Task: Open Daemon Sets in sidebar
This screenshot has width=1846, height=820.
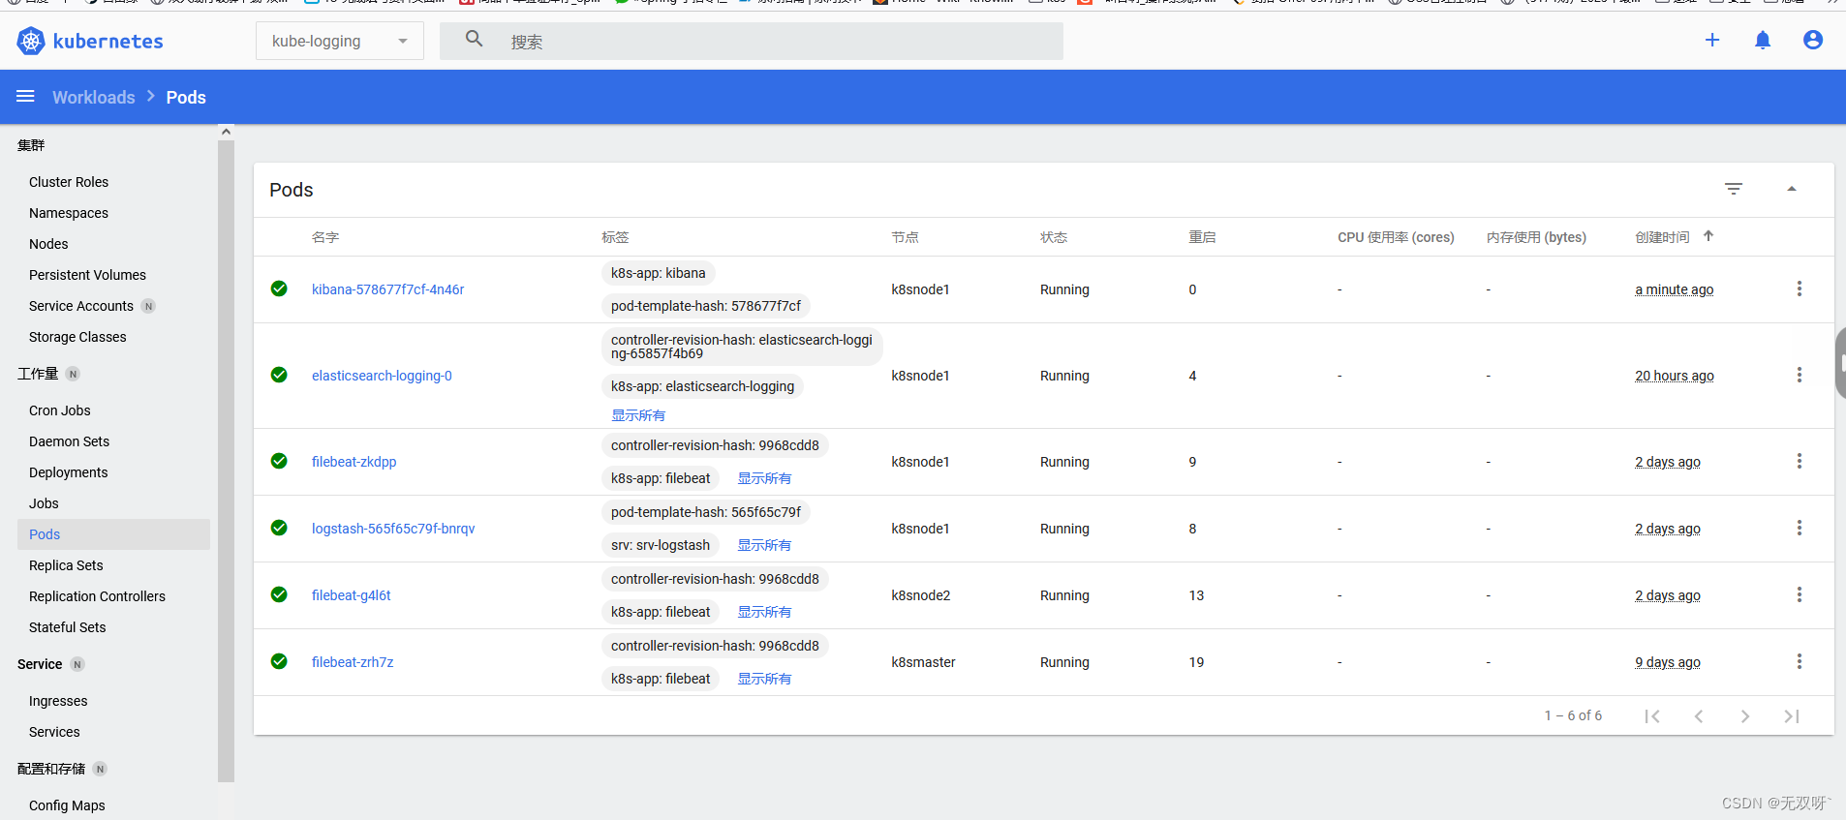Action: 69,441
